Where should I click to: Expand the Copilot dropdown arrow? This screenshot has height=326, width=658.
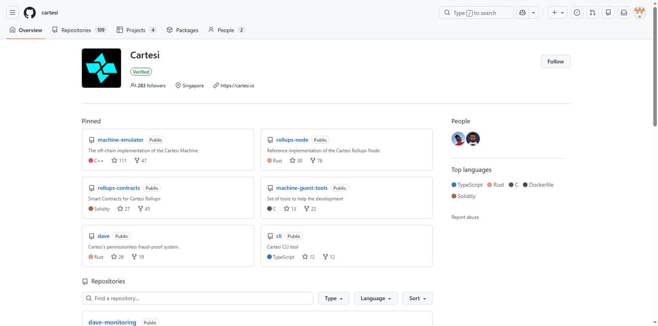pyautogui.click(x=533, y=13)
